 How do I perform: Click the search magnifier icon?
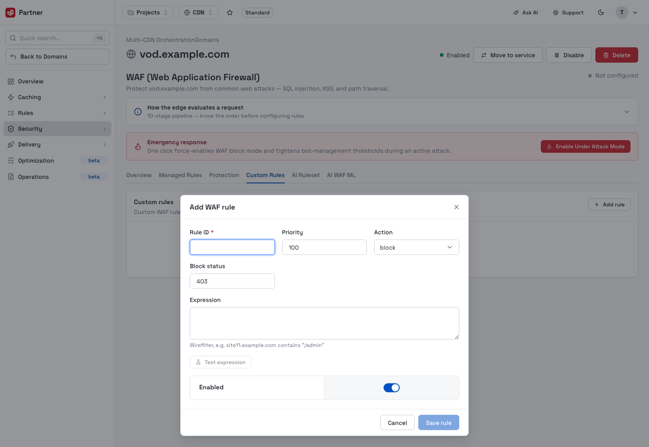(x=13, y=38)
